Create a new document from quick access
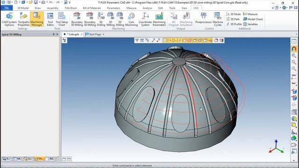Image resolution: width=299 pixels, height=168 pixels. (16, 2)
